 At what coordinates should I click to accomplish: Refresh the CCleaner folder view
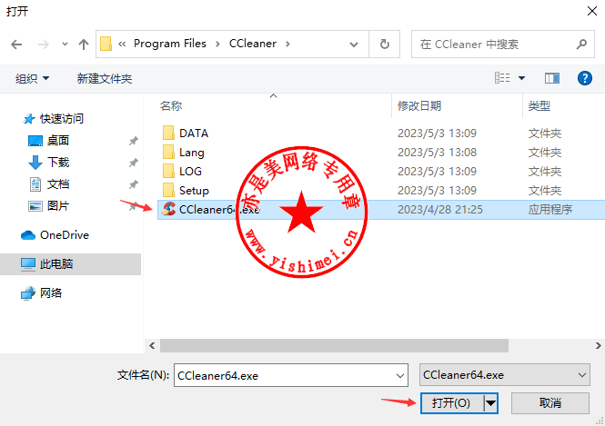(x=384, y=45)
